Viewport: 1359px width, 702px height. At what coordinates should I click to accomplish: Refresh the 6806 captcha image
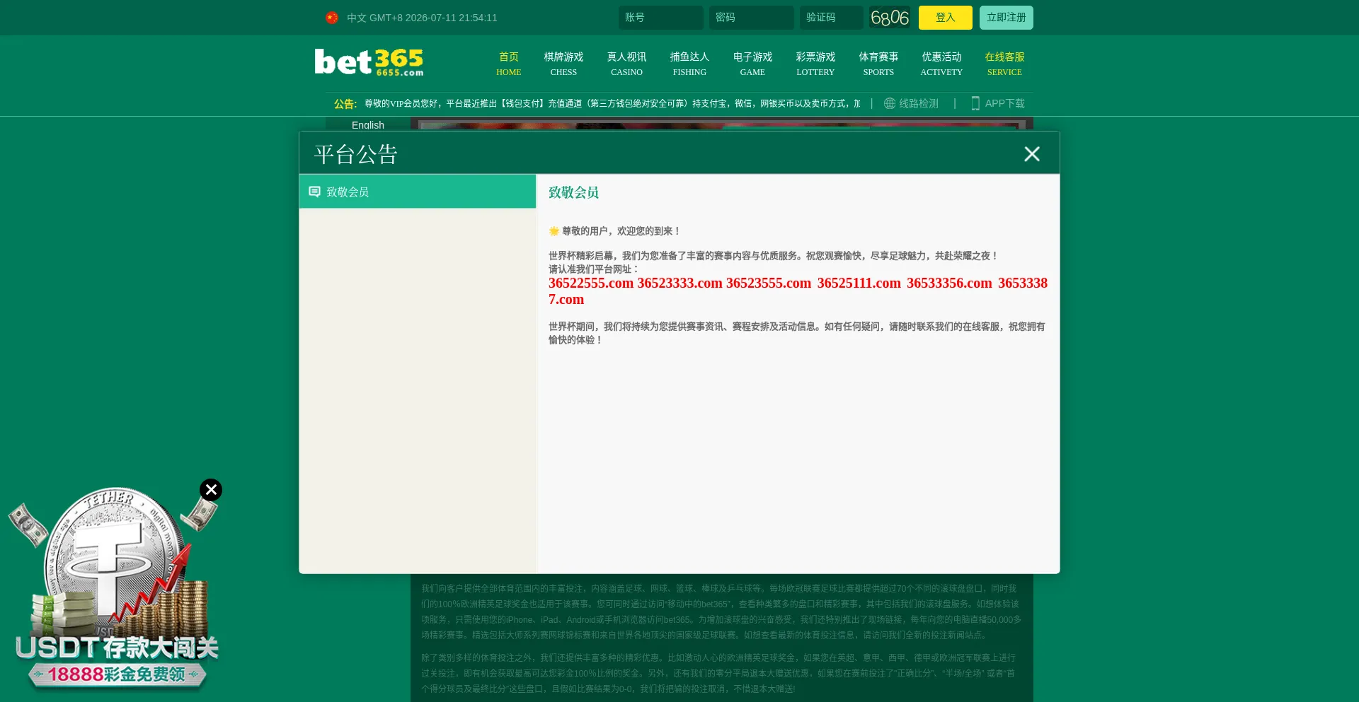890,18
